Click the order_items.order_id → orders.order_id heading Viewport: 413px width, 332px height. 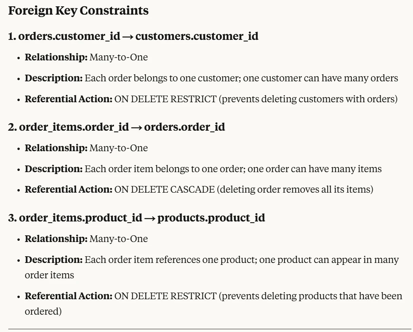117,127
